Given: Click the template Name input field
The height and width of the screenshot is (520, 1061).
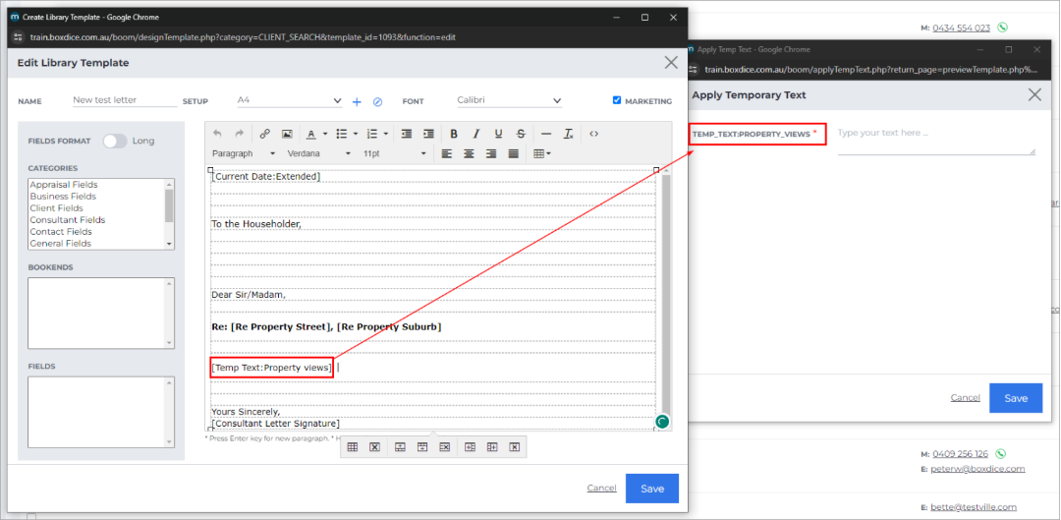Looking at the screenshot, I should (125, 100).
